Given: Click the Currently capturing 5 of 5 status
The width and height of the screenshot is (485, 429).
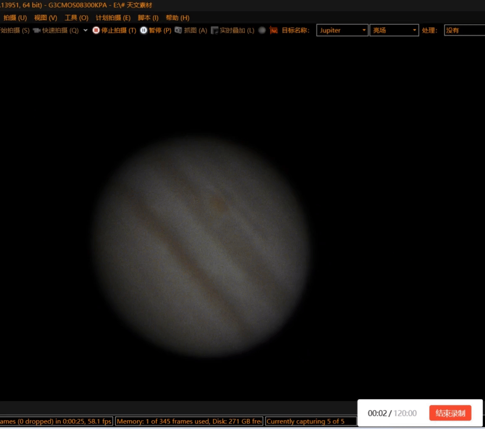Looking at the screenshot, I should coord(311,421).
